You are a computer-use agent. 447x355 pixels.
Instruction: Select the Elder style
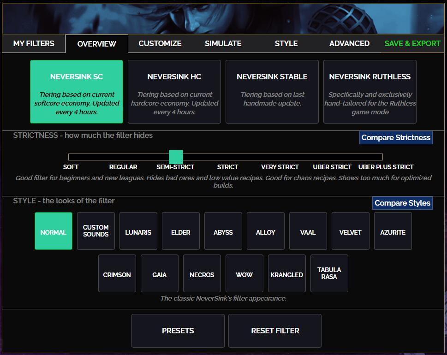(x=181, y=231)
